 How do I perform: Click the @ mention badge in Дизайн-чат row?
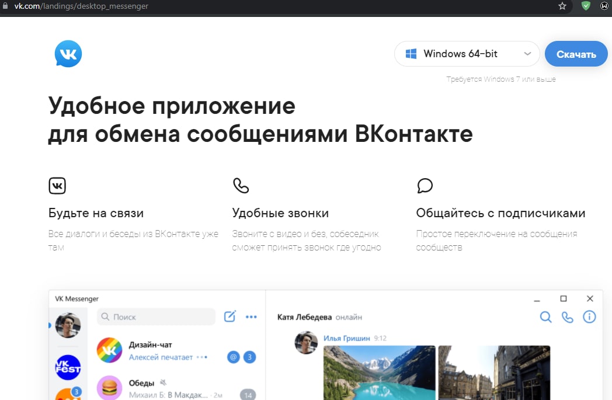(x=234, y=357)
